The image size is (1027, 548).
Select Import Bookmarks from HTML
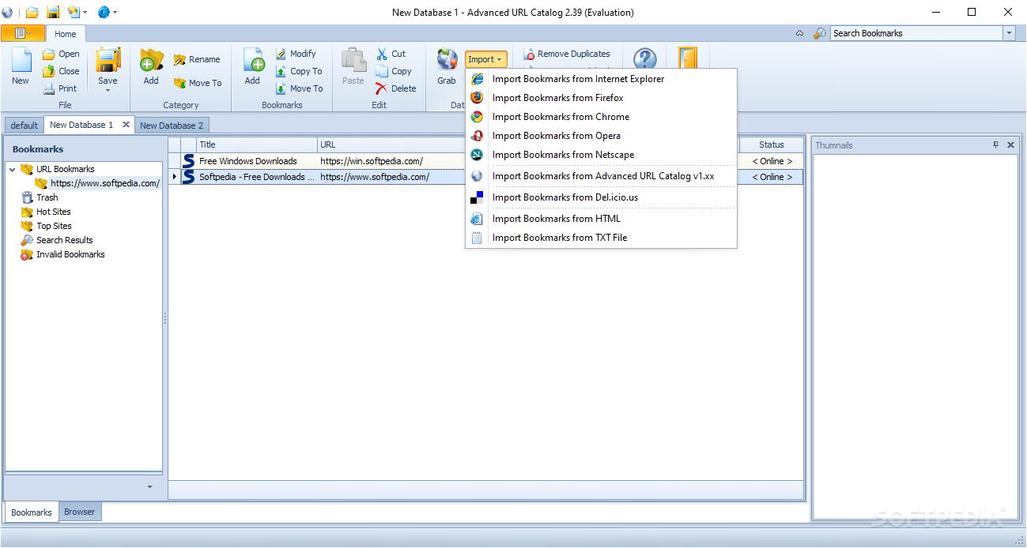coord(601,219)
